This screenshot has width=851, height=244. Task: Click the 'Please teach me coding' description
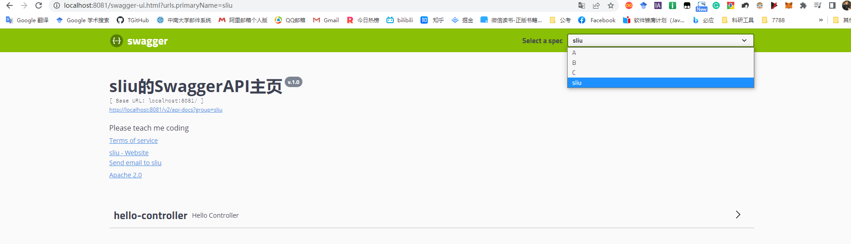tap(149, 128)
